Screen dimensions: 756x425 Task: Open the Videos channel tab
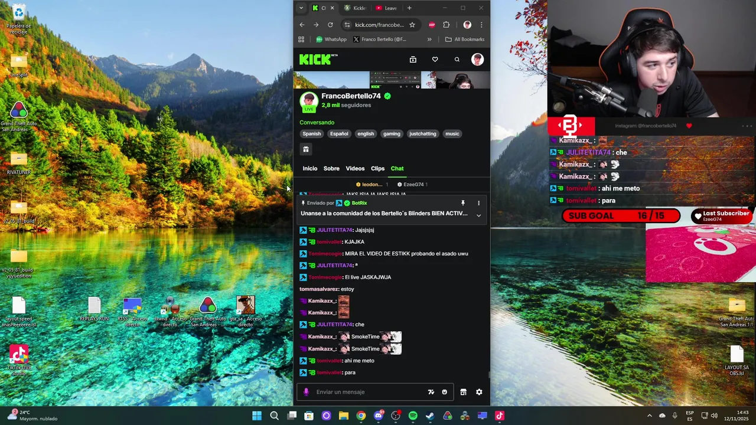[x=355, y=169]
